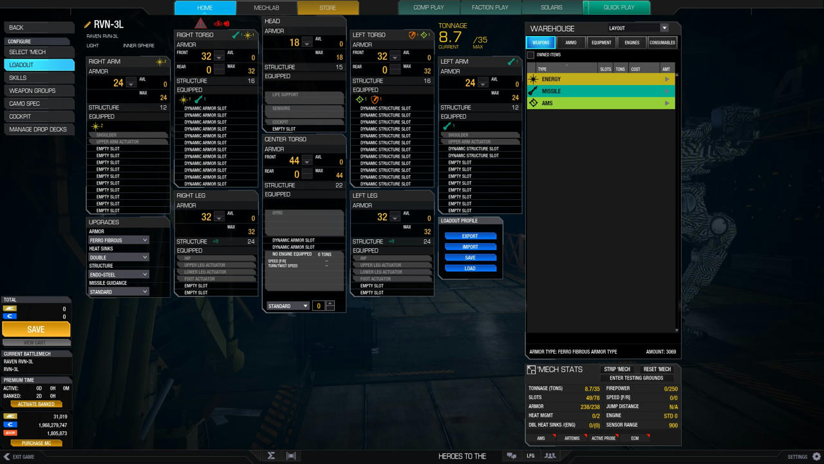Screen dimensions: 824x464
Task: Click the red warning triangle icon
Action: coord(201,23)
